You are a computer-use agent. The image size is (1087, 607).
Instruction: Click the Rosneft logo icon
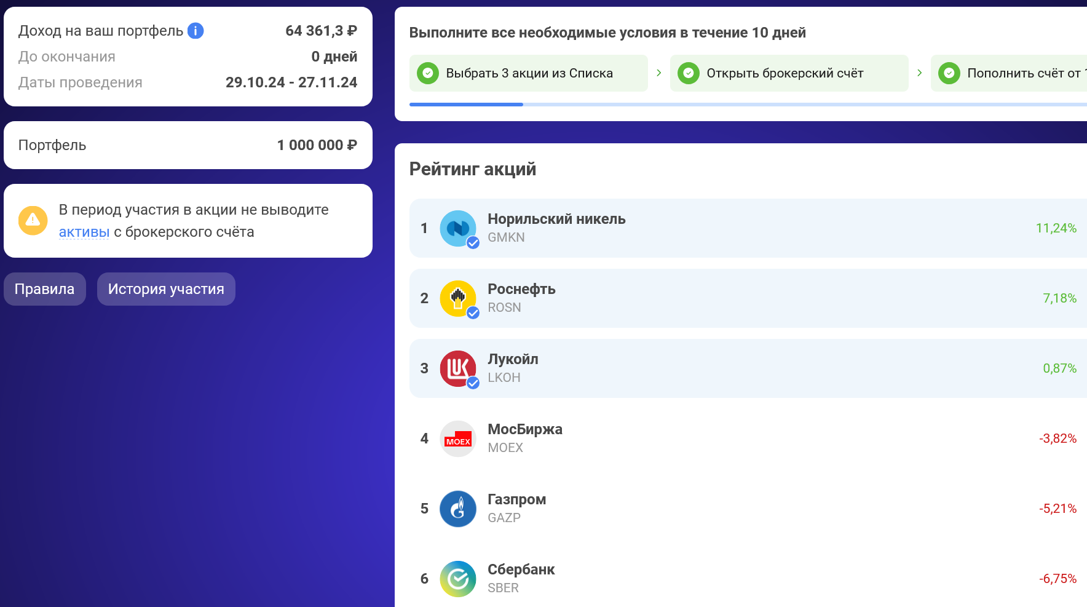(x=458, y=298)
